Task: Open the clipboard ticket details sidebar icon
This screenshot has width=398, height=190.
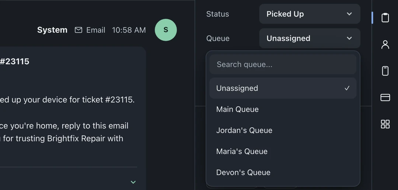Action: [x=385, y=18]
